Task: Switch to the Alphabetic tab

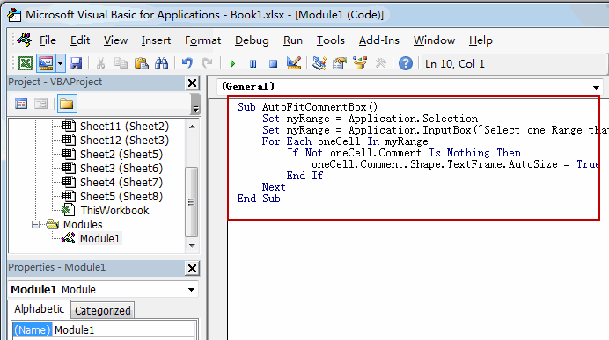Action: pyautogui.click(x=40, y=309)
